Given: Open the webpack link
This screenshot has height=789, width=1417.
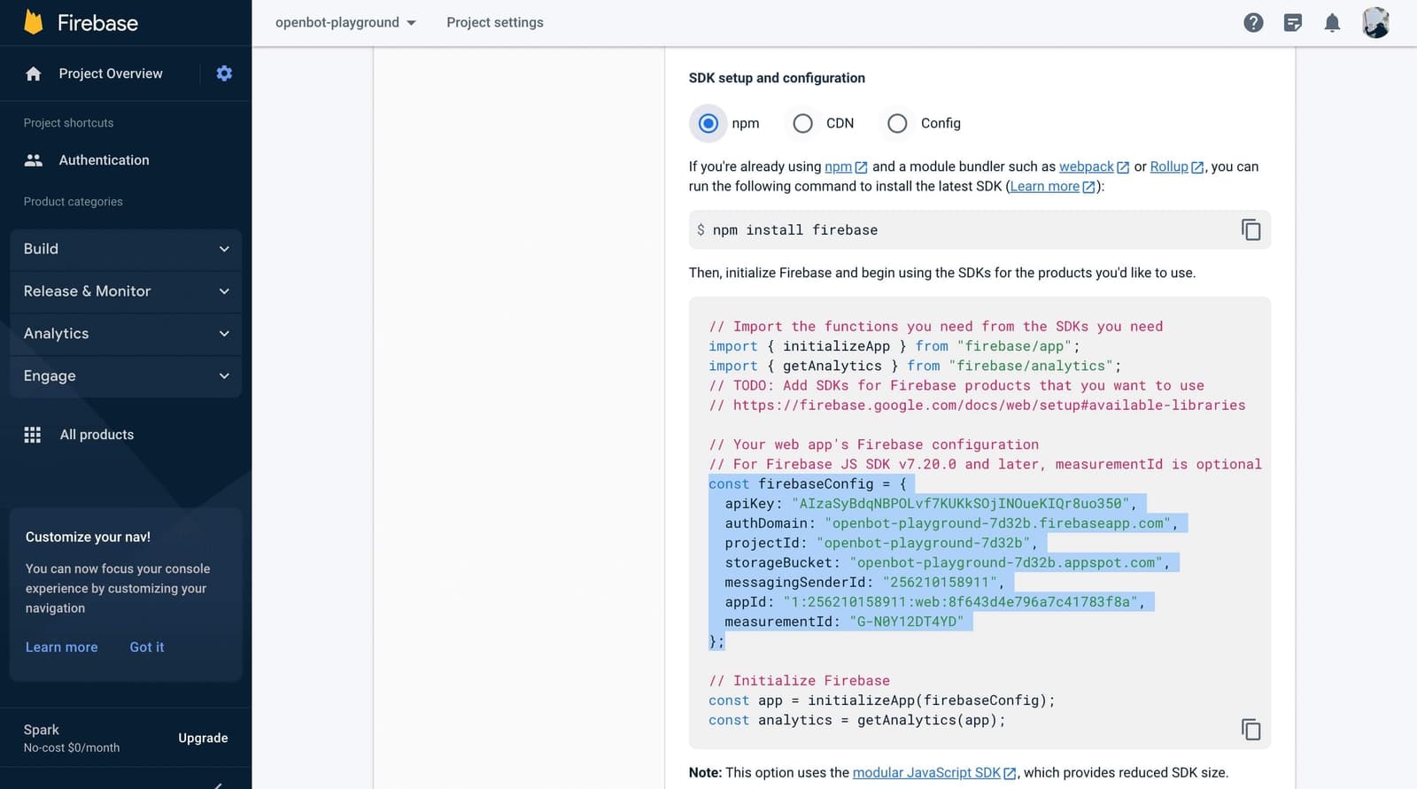Looking at the screenshot, I should (x=1086, y=166).
